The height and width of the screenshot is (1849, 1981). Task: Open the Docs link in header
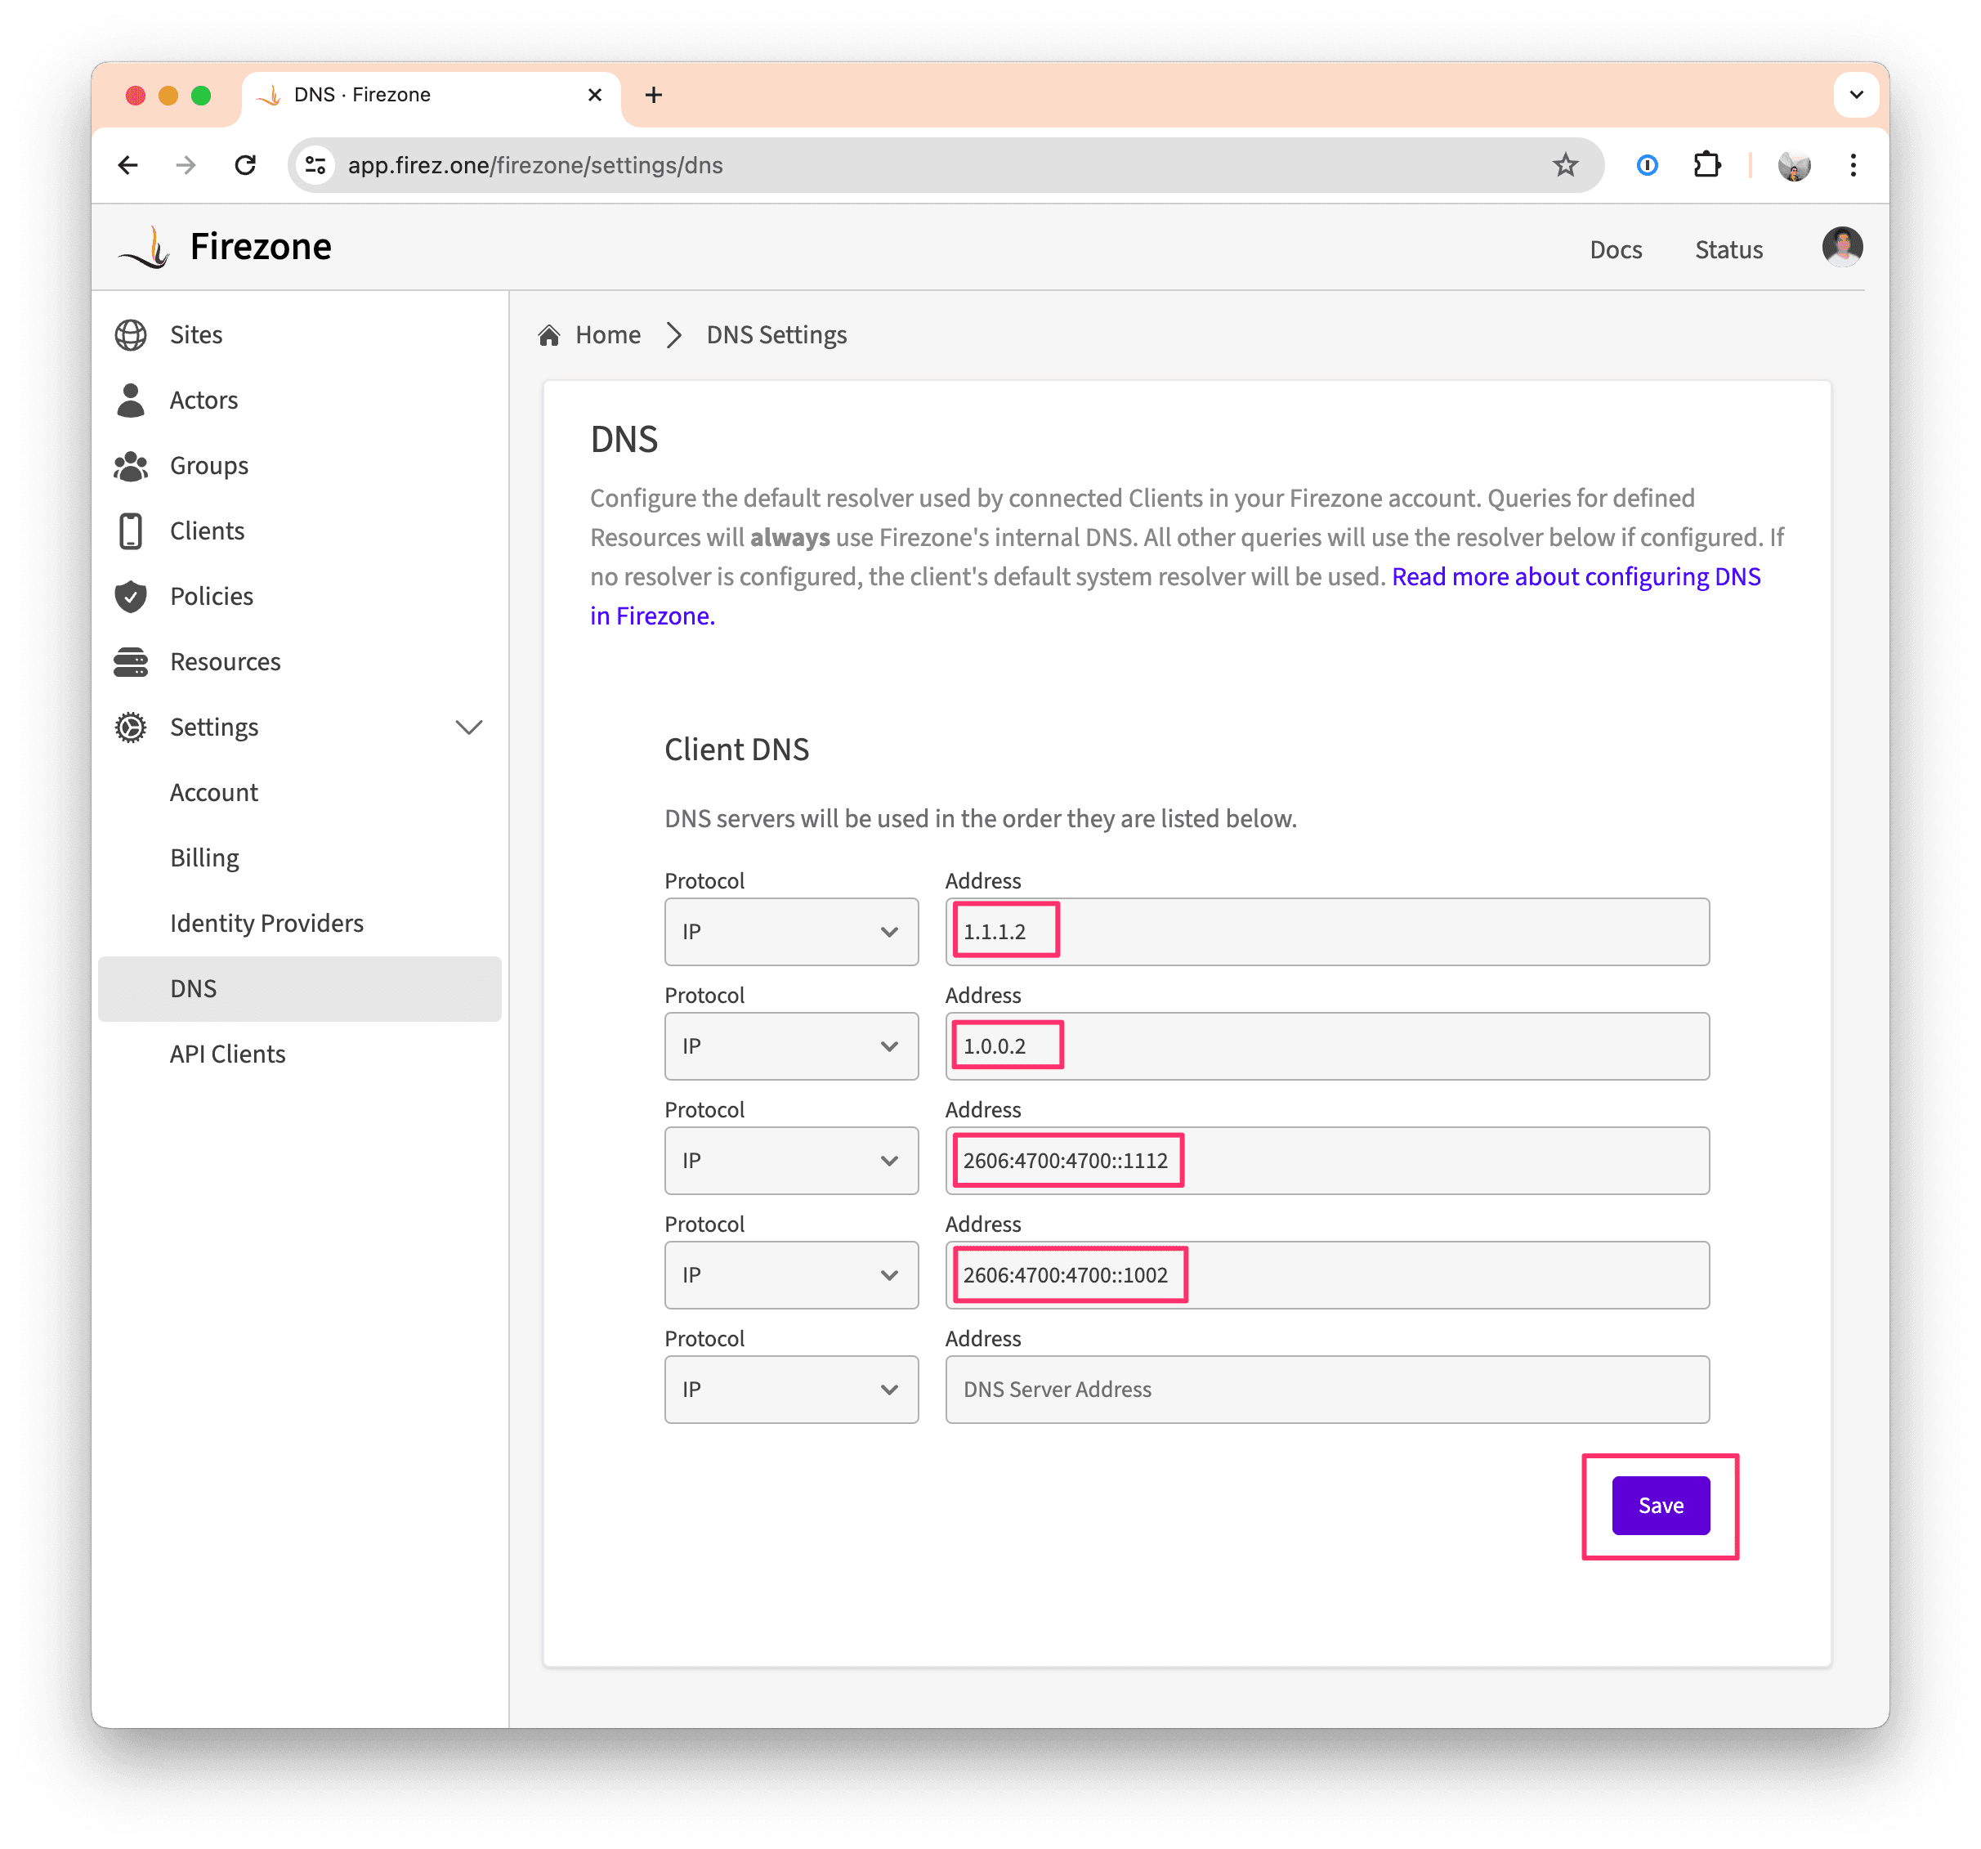click(1616, 249)
